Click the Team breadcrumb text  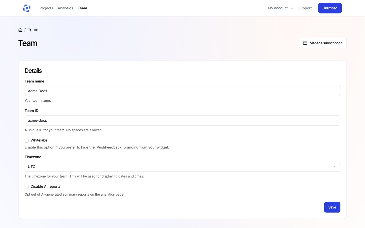pos(33,30)
